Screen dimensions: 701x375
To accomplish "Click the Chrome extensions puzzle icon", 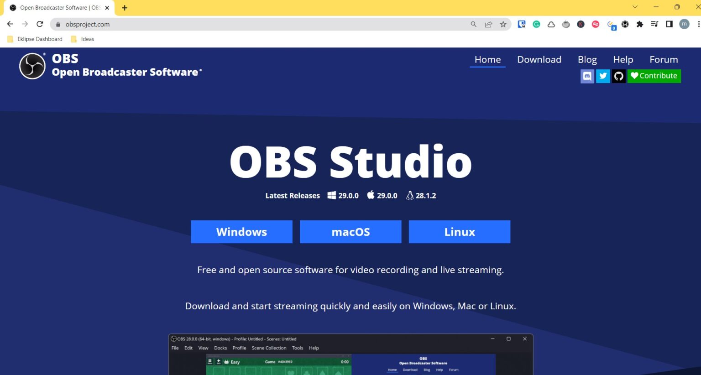I will click(x=640, y=24).
